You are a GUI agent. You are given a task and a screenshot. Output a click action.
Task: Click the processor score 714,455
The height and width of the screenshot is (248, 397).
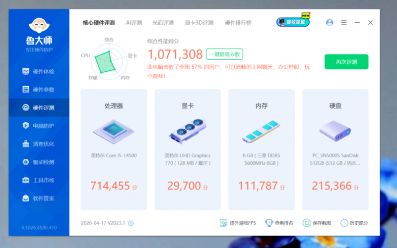point(110,186)
